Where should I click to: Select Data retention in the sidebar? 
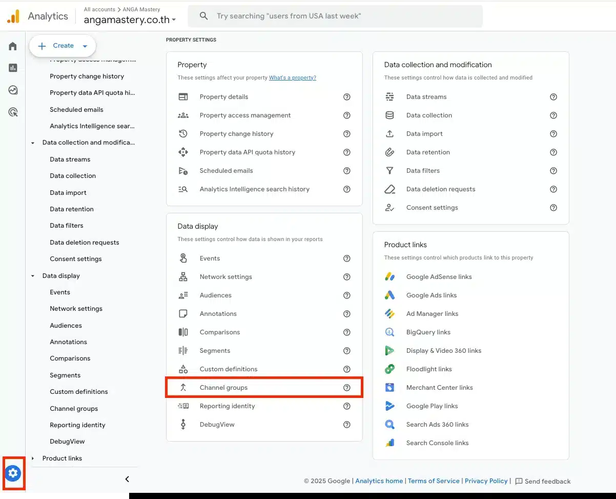pyautogui.click(x=72, y=209)
